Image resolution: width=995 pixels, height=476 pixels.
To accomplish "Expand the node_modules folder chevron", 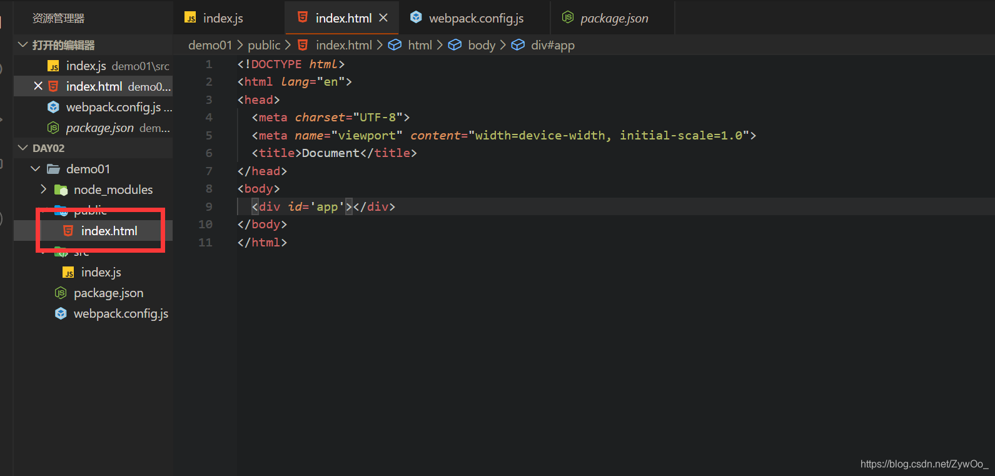I will click(43, 189).
